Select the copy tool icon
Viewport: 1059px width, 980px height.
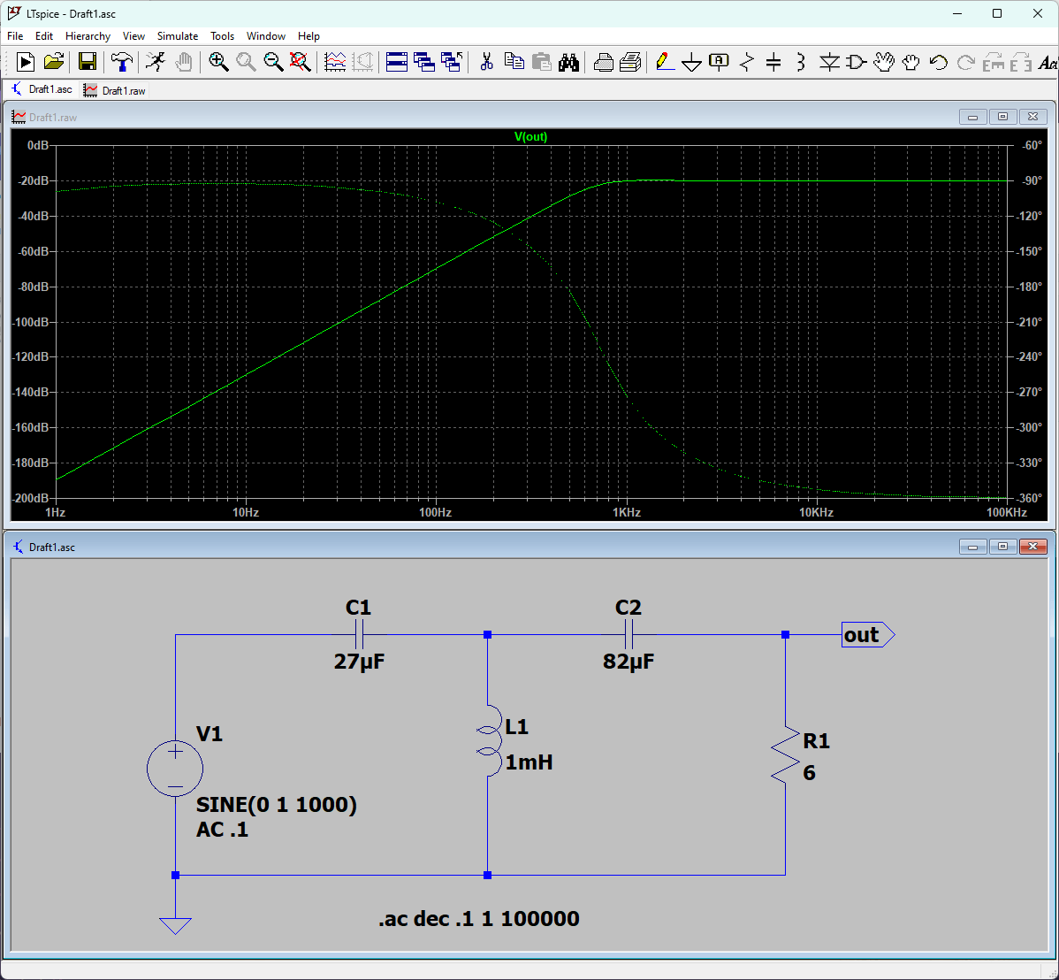click(514, 62)
